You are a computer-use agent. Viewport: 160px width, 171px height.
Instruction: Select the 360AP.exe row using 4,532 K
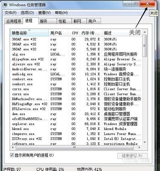[x=76, y=44]
